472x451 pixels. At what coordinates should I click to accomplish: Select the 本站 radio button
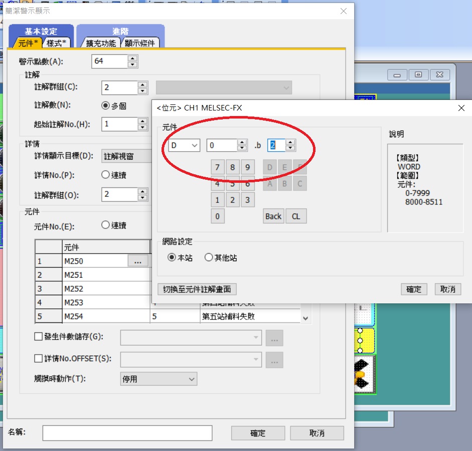[x=172, y=258]
